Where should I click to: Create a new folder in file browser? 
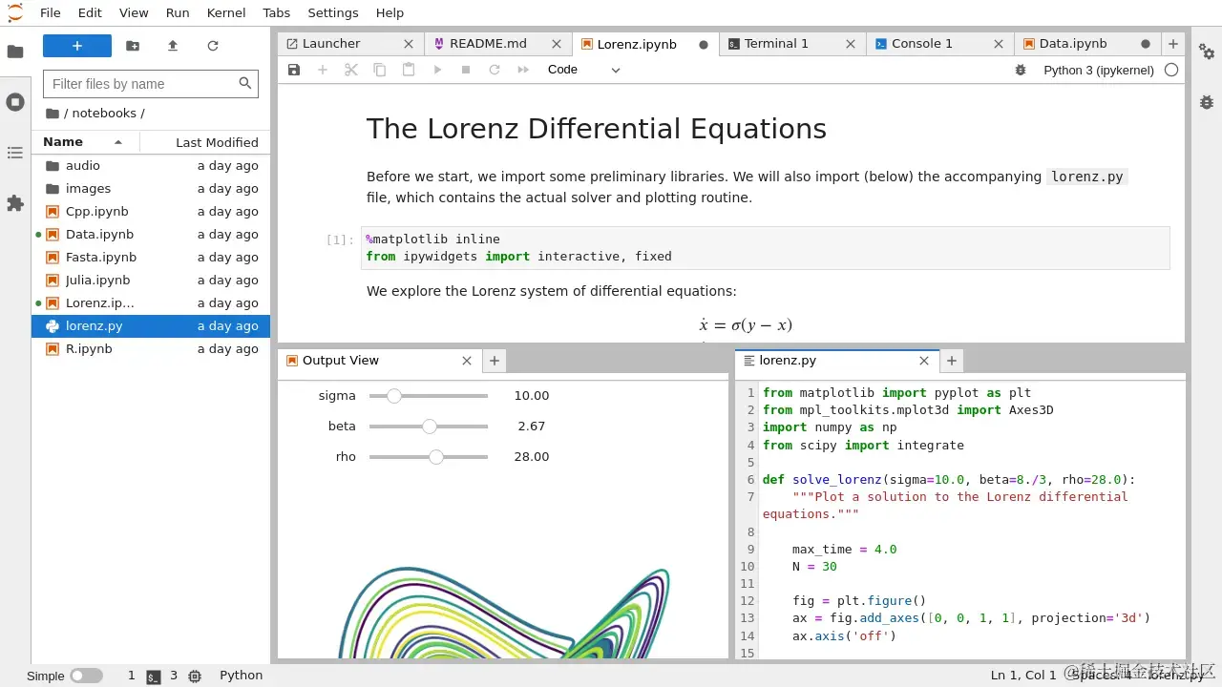pos(133,46)
